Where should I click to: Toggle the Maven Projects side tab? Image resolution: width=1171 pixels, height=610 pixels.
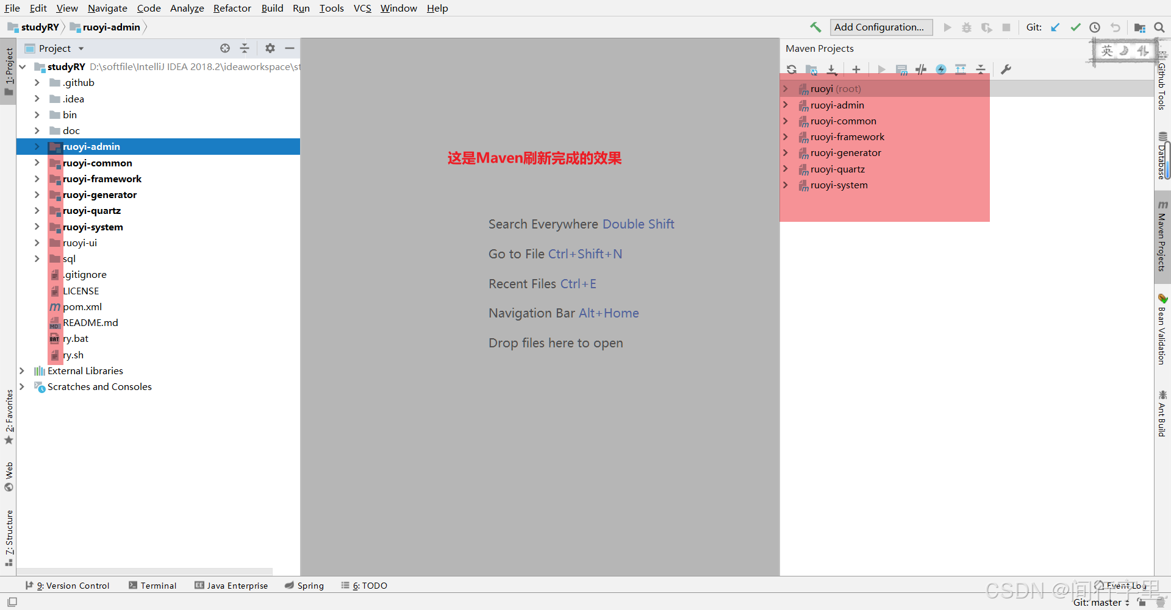(x=1162, y=236)
